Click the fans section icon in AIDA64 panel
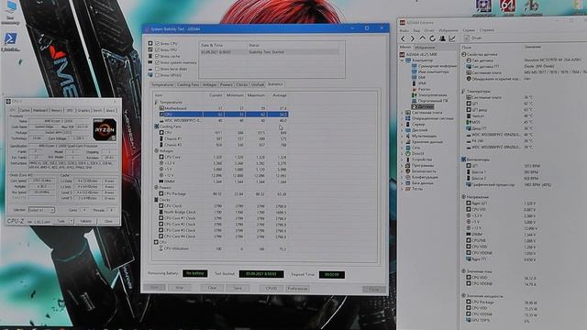The image size is (587, 330). coord(464,159)
